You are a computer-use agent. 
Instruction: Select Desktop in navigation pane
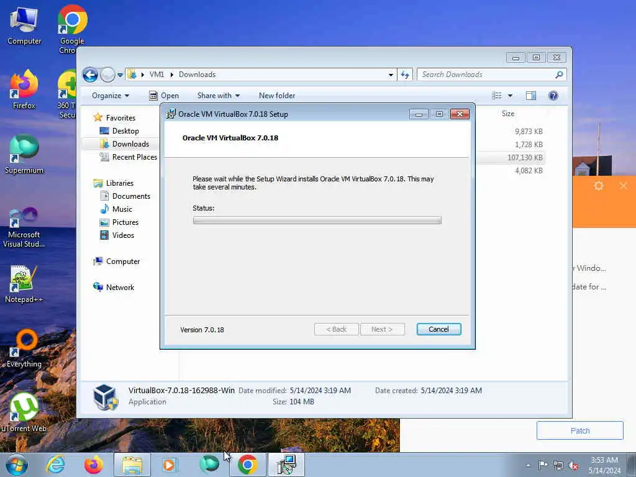pyautogui.click(x=125, y=130)
